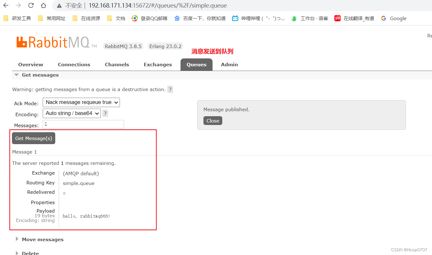Image resolution: width=432 pixels, height=255 pixels.
Task: Open the 工作台·语雀 bookmark icon
Action: tap(294, 18)
